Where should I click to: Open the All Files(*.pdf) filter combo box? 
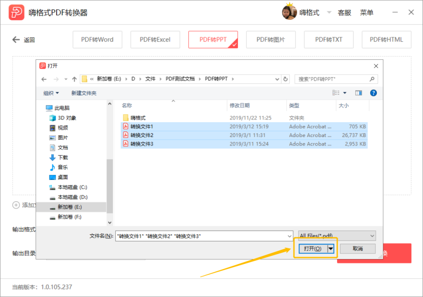click(337, 236)
